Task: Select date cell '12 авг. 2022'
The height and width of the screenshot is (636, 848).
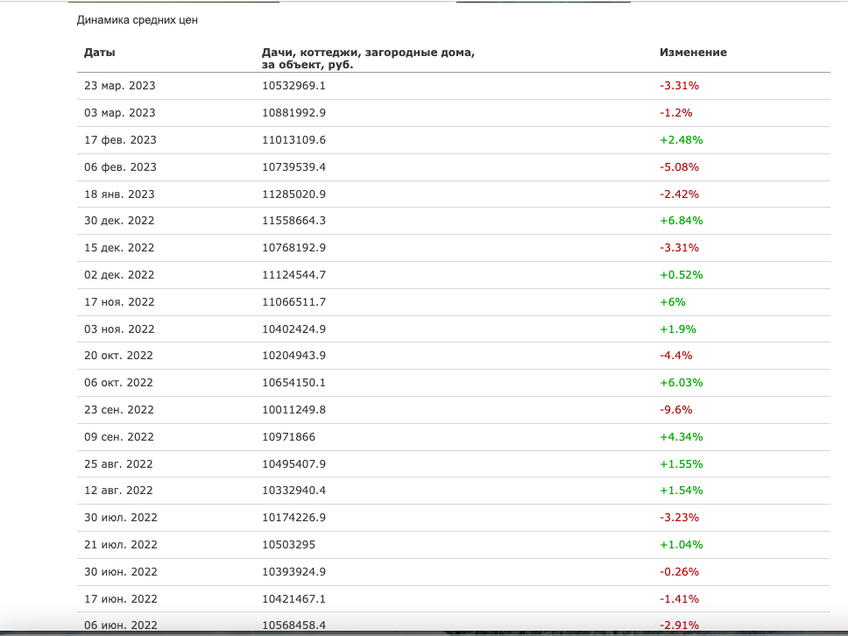Action: point(118,490)
